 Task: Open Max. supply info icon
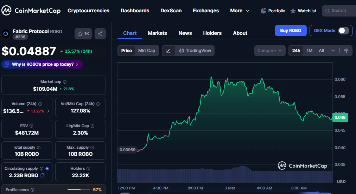pos(92,148)
